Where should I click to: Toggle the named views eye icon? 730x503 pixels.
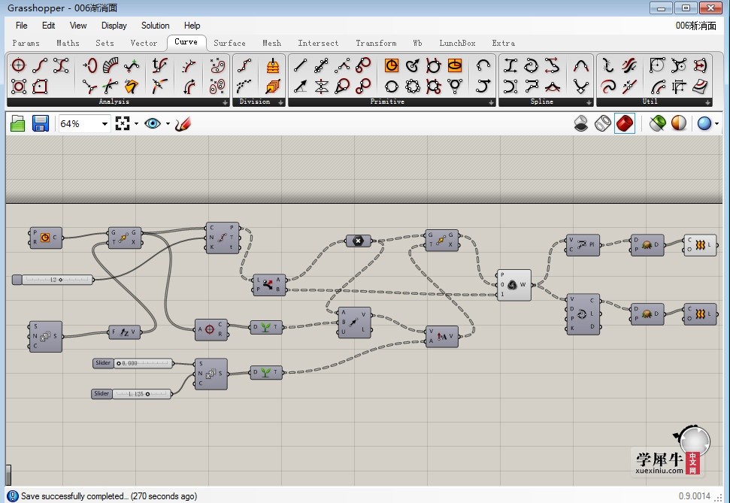[x=152, y=124]
